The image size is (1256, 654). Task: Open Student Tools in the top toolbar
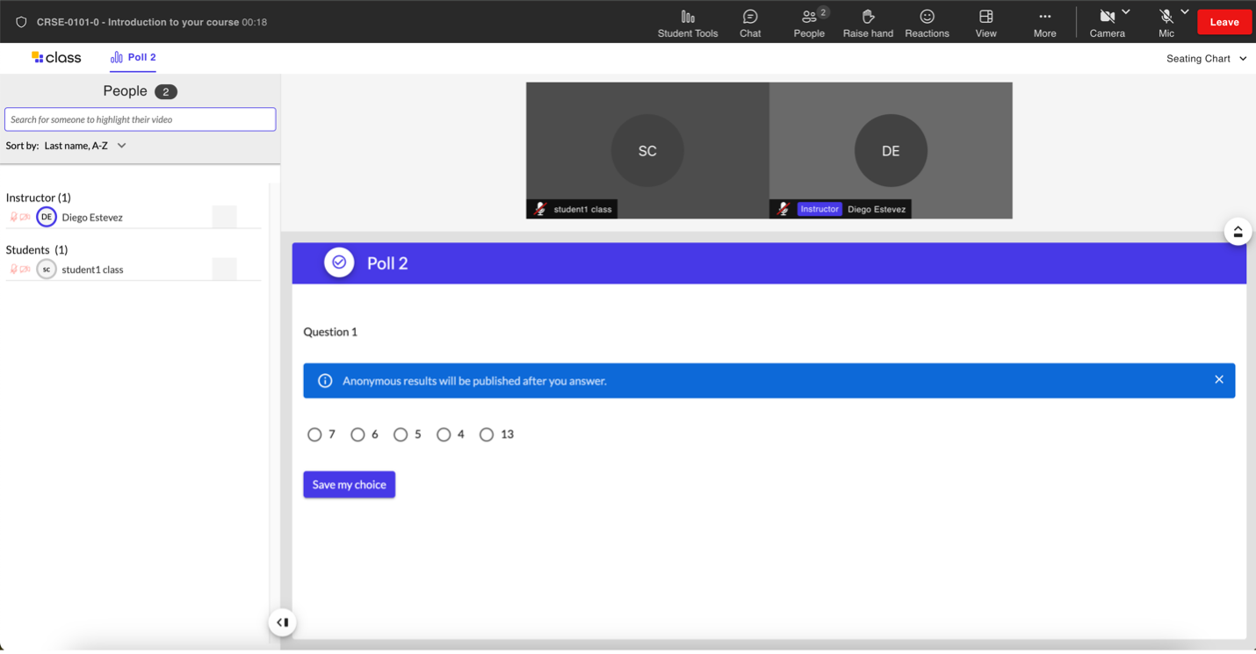point(687,23)
